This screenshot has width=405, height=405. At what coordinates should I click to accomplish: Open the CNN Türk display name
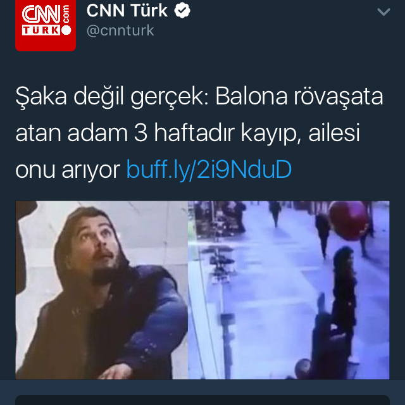pyautogui.click(x=127, y=10)
